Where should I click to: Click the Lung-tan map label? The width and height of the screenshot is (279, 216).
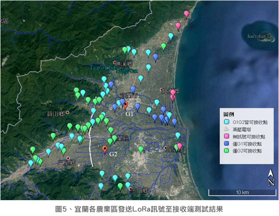[127, 71]
